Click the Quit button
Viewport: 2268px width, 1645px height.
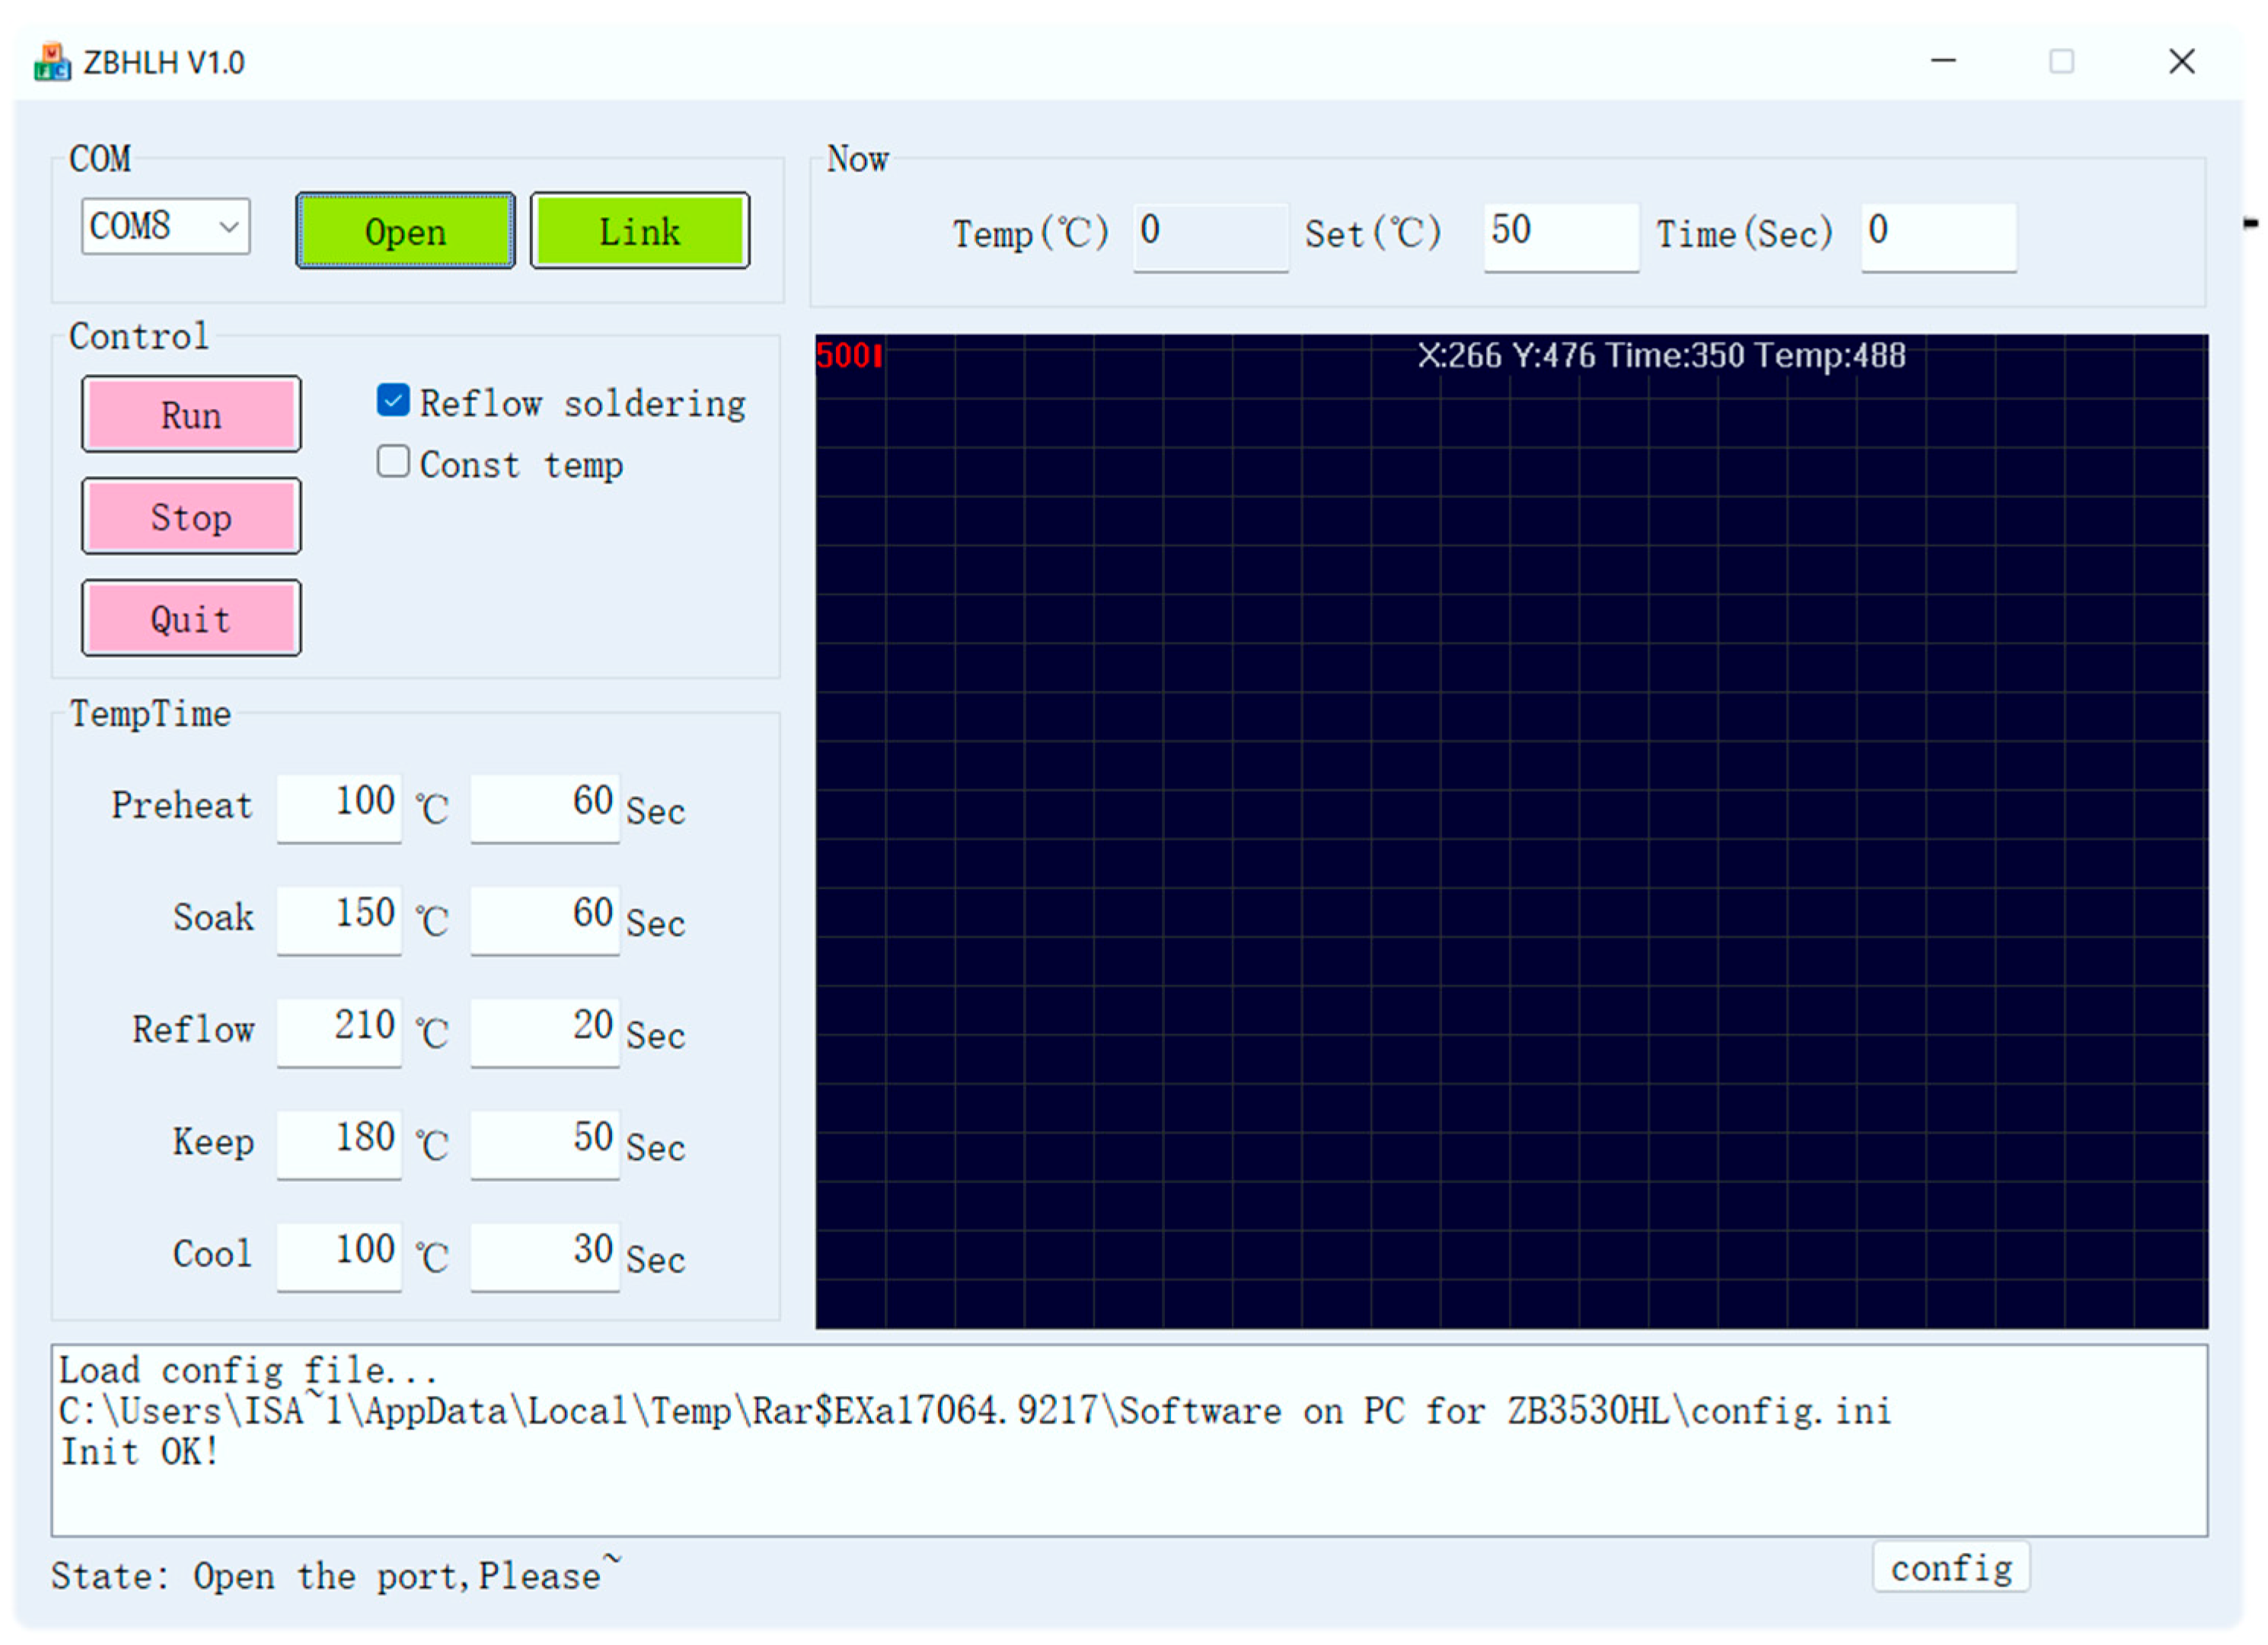(191, 618)
